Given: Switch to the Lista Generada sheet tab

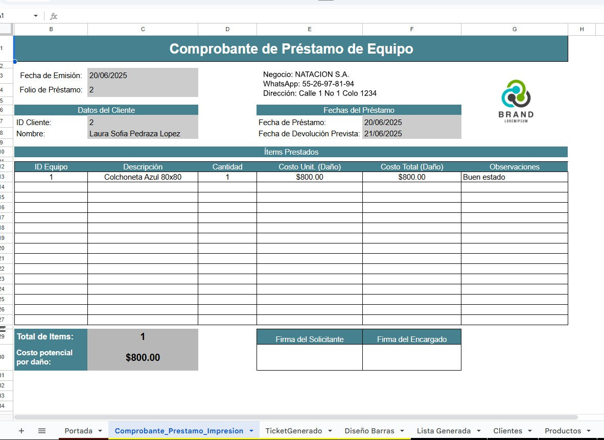Looking at the screenshot, I should 444,431.
